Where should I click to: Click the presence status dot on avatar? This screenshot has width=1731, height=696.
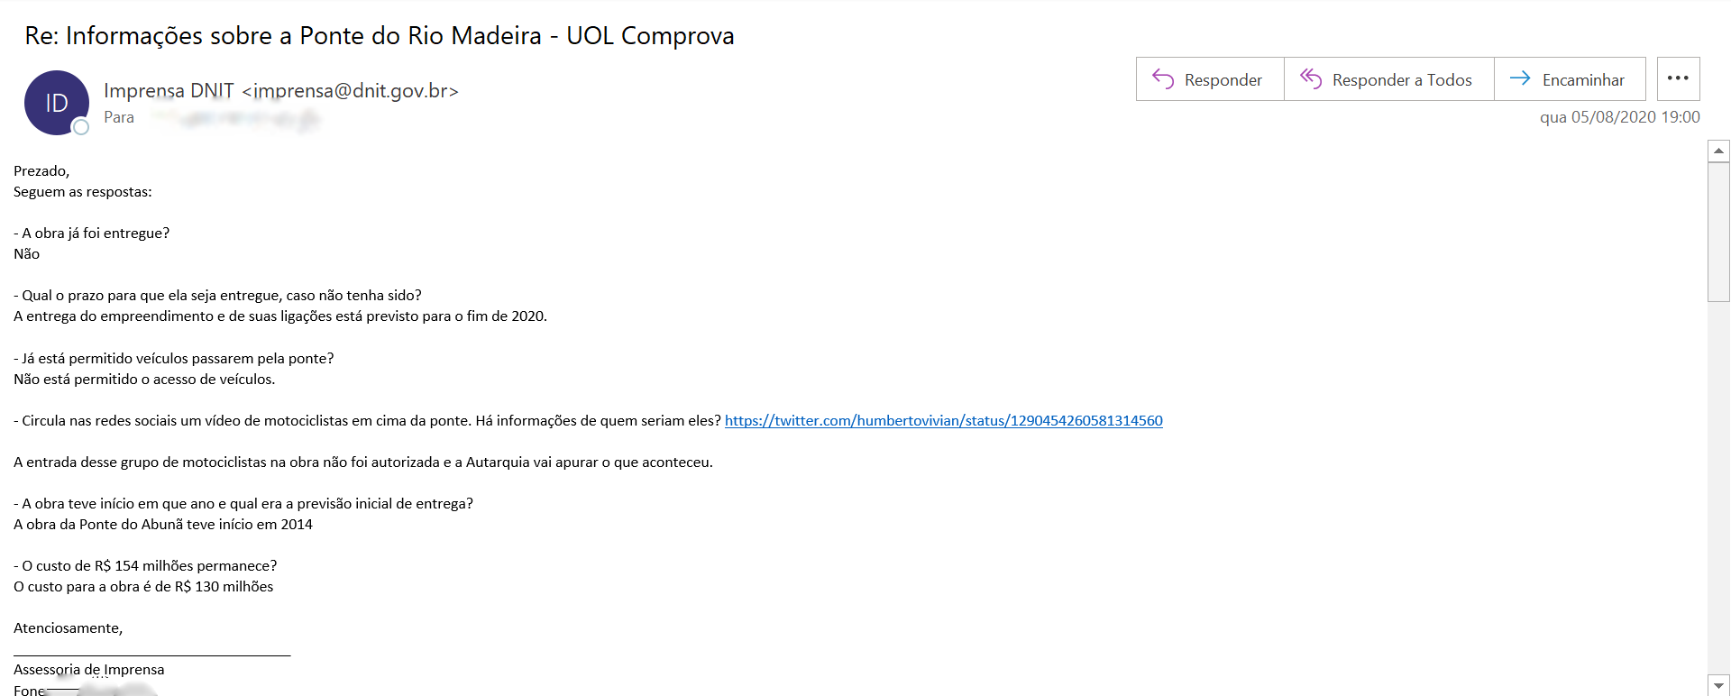(x=81, y=127)
